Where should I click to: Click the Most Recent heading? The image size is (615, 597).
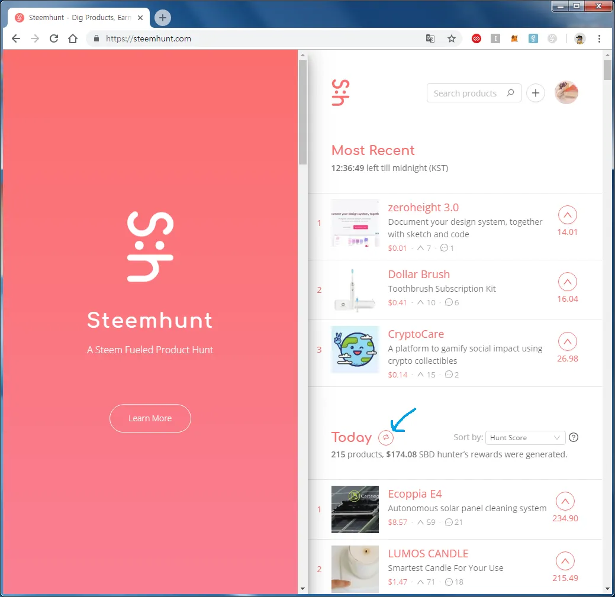pos(373,150)
